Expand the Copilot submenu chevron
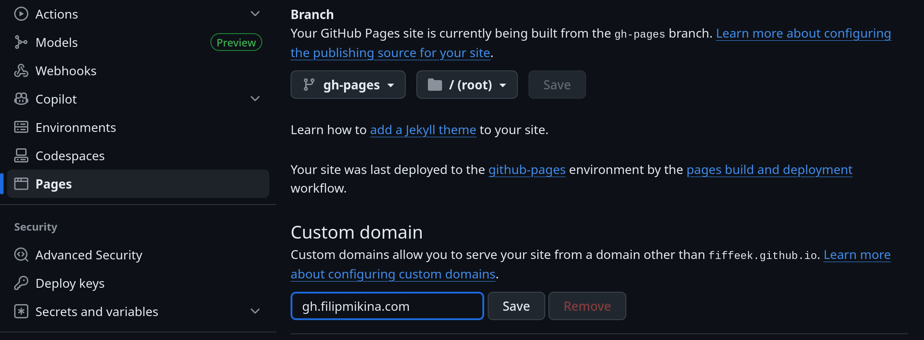924x340 pixels. 255,99
